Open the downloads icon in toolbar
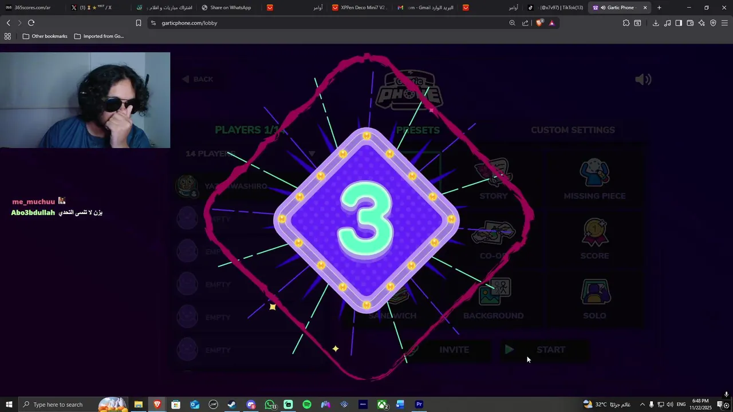Viewport: 733px width, 412px height. 656,23
